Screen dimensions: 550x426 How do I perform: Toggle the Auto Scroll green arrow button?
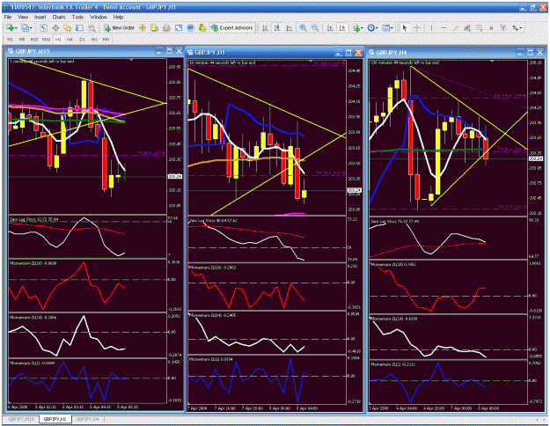pos(330,27)
